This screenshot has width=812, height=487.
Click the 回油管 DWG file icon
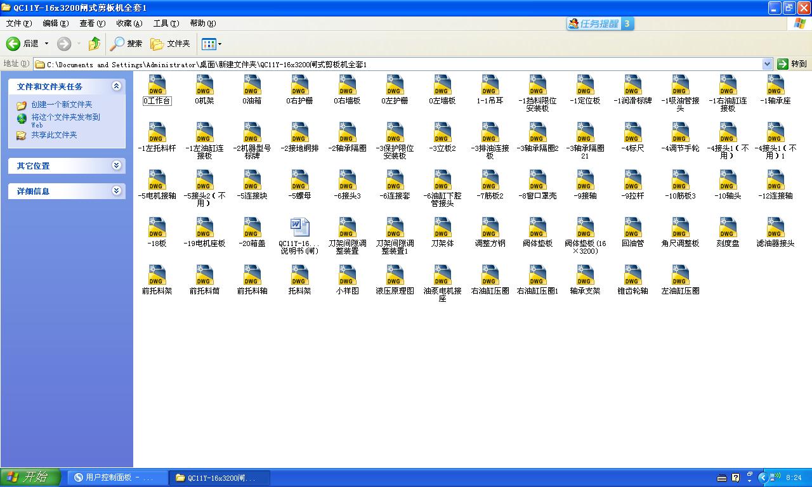click(x=632, y=228)
